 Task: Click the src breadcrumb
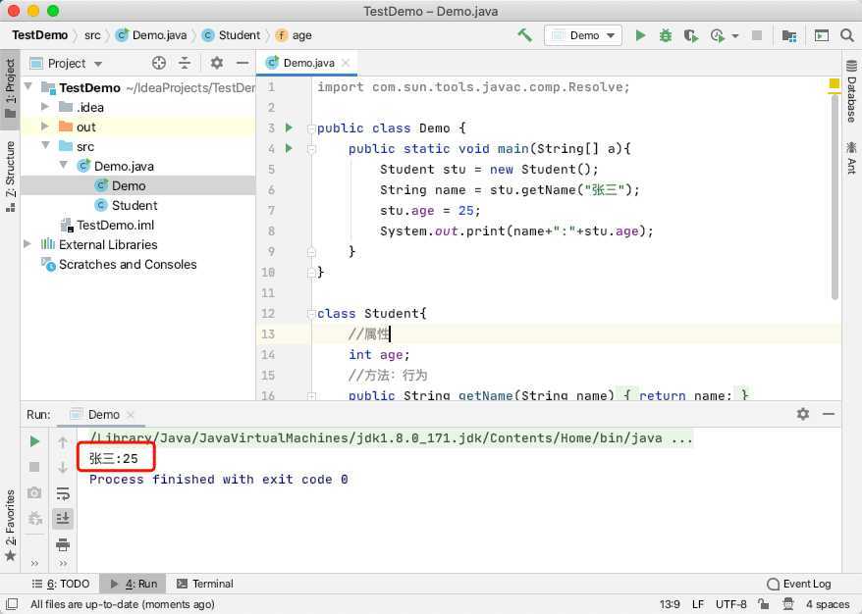pyautogui.click(x=92, y=35)
